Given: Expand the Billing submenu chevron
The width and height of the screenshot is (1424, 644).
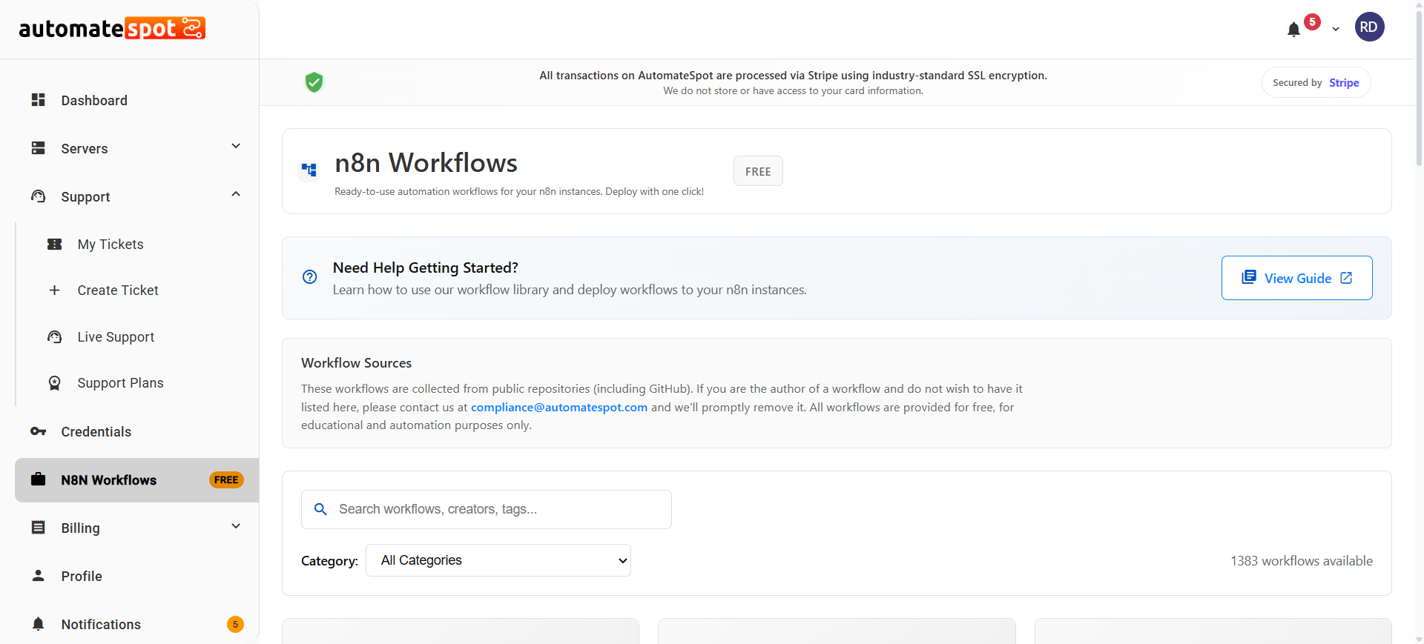Looking at the screenshot, I should point(236,526).
